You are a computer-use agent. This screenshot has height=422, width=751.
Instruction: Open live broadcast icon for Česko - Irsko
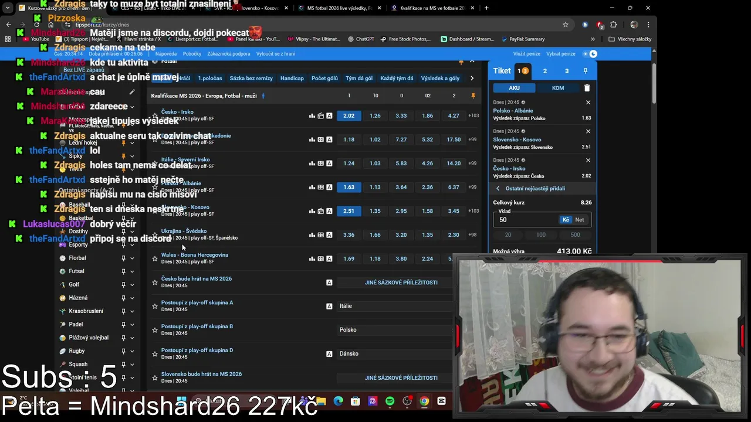coord(321,116)
